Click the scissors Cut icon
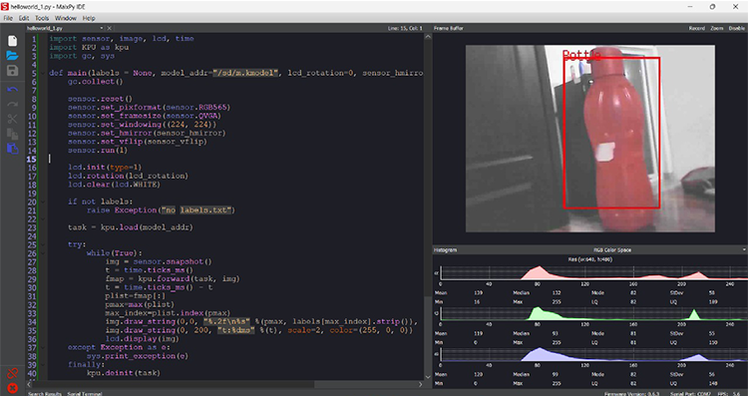Screen dimensions: 748x396 click(12, 120)
